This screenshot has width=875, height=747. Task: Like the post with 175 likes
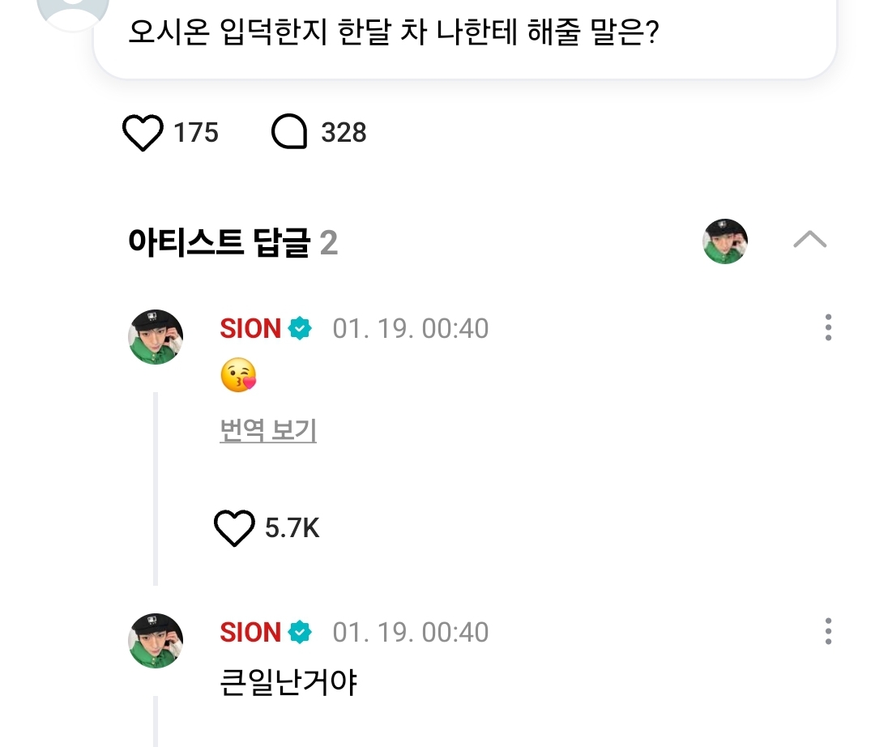143,133
